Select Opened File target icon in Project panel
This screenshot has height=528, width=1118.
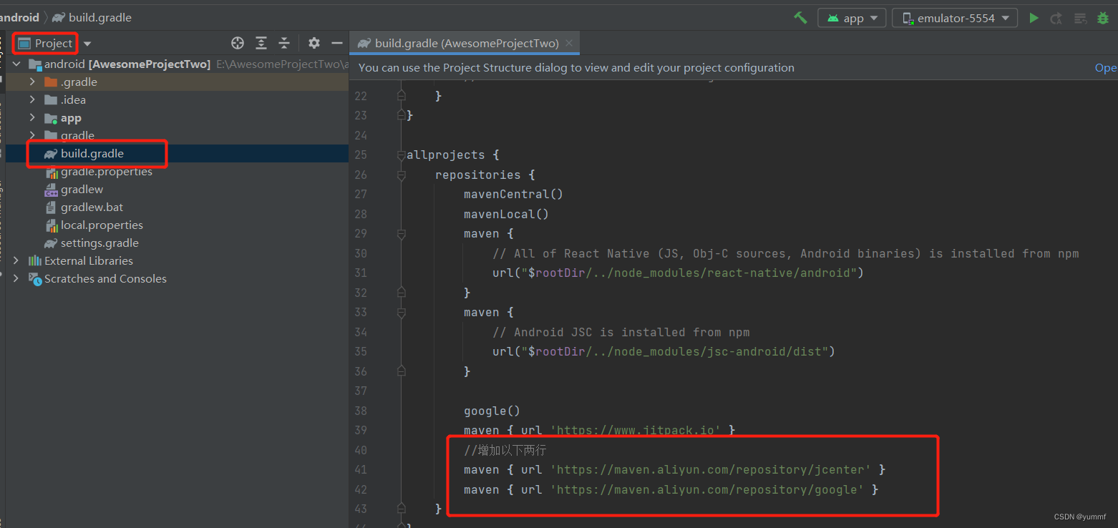click(x=238, y=43)
